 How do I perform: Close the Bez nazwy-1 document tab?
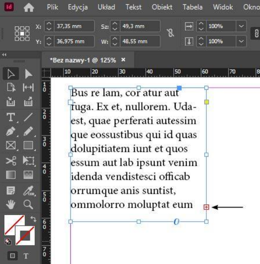pos(123,60)
